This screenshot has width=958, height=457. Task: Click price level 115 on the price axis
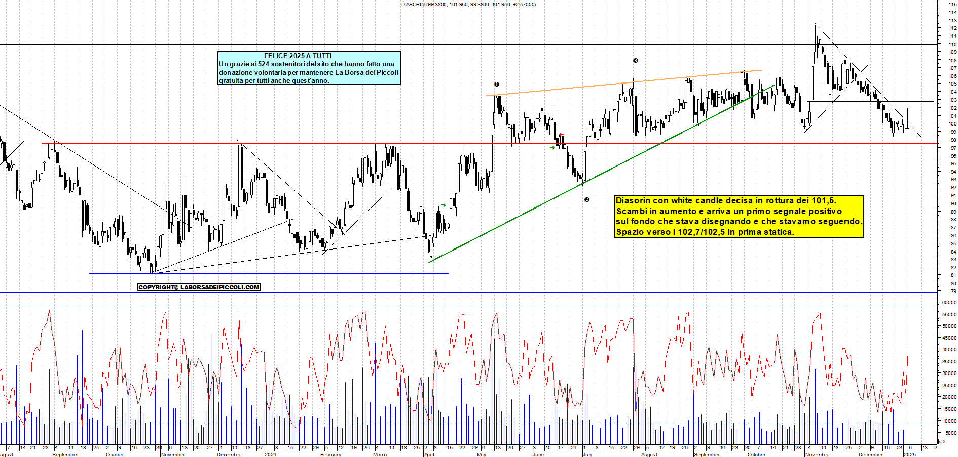pos(952,5)
